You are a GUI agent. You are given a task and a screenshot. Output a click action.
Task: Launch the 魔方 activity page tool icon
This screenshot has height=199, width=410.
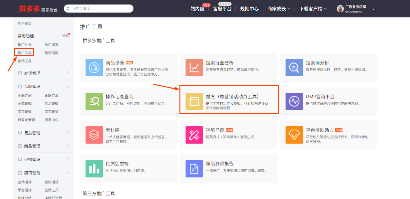point(194,101)
